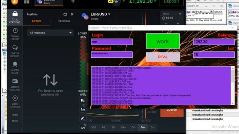Open Total Portfolio in the sidebar
This screenshot has width=239, height=134.
click(x=15, y=17)
